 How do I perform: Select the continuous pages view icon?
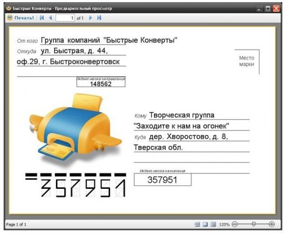213,224
